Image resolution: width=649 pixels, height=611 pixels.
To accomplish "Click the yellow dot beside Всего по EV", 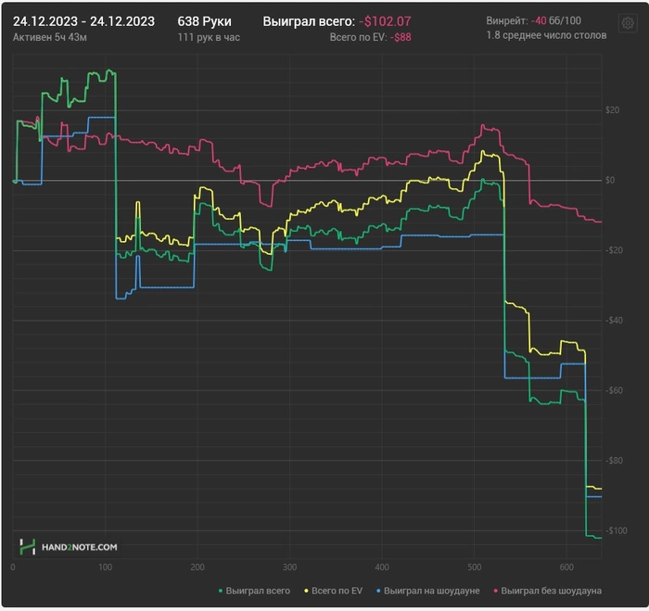I will click(x=305, y=590).
